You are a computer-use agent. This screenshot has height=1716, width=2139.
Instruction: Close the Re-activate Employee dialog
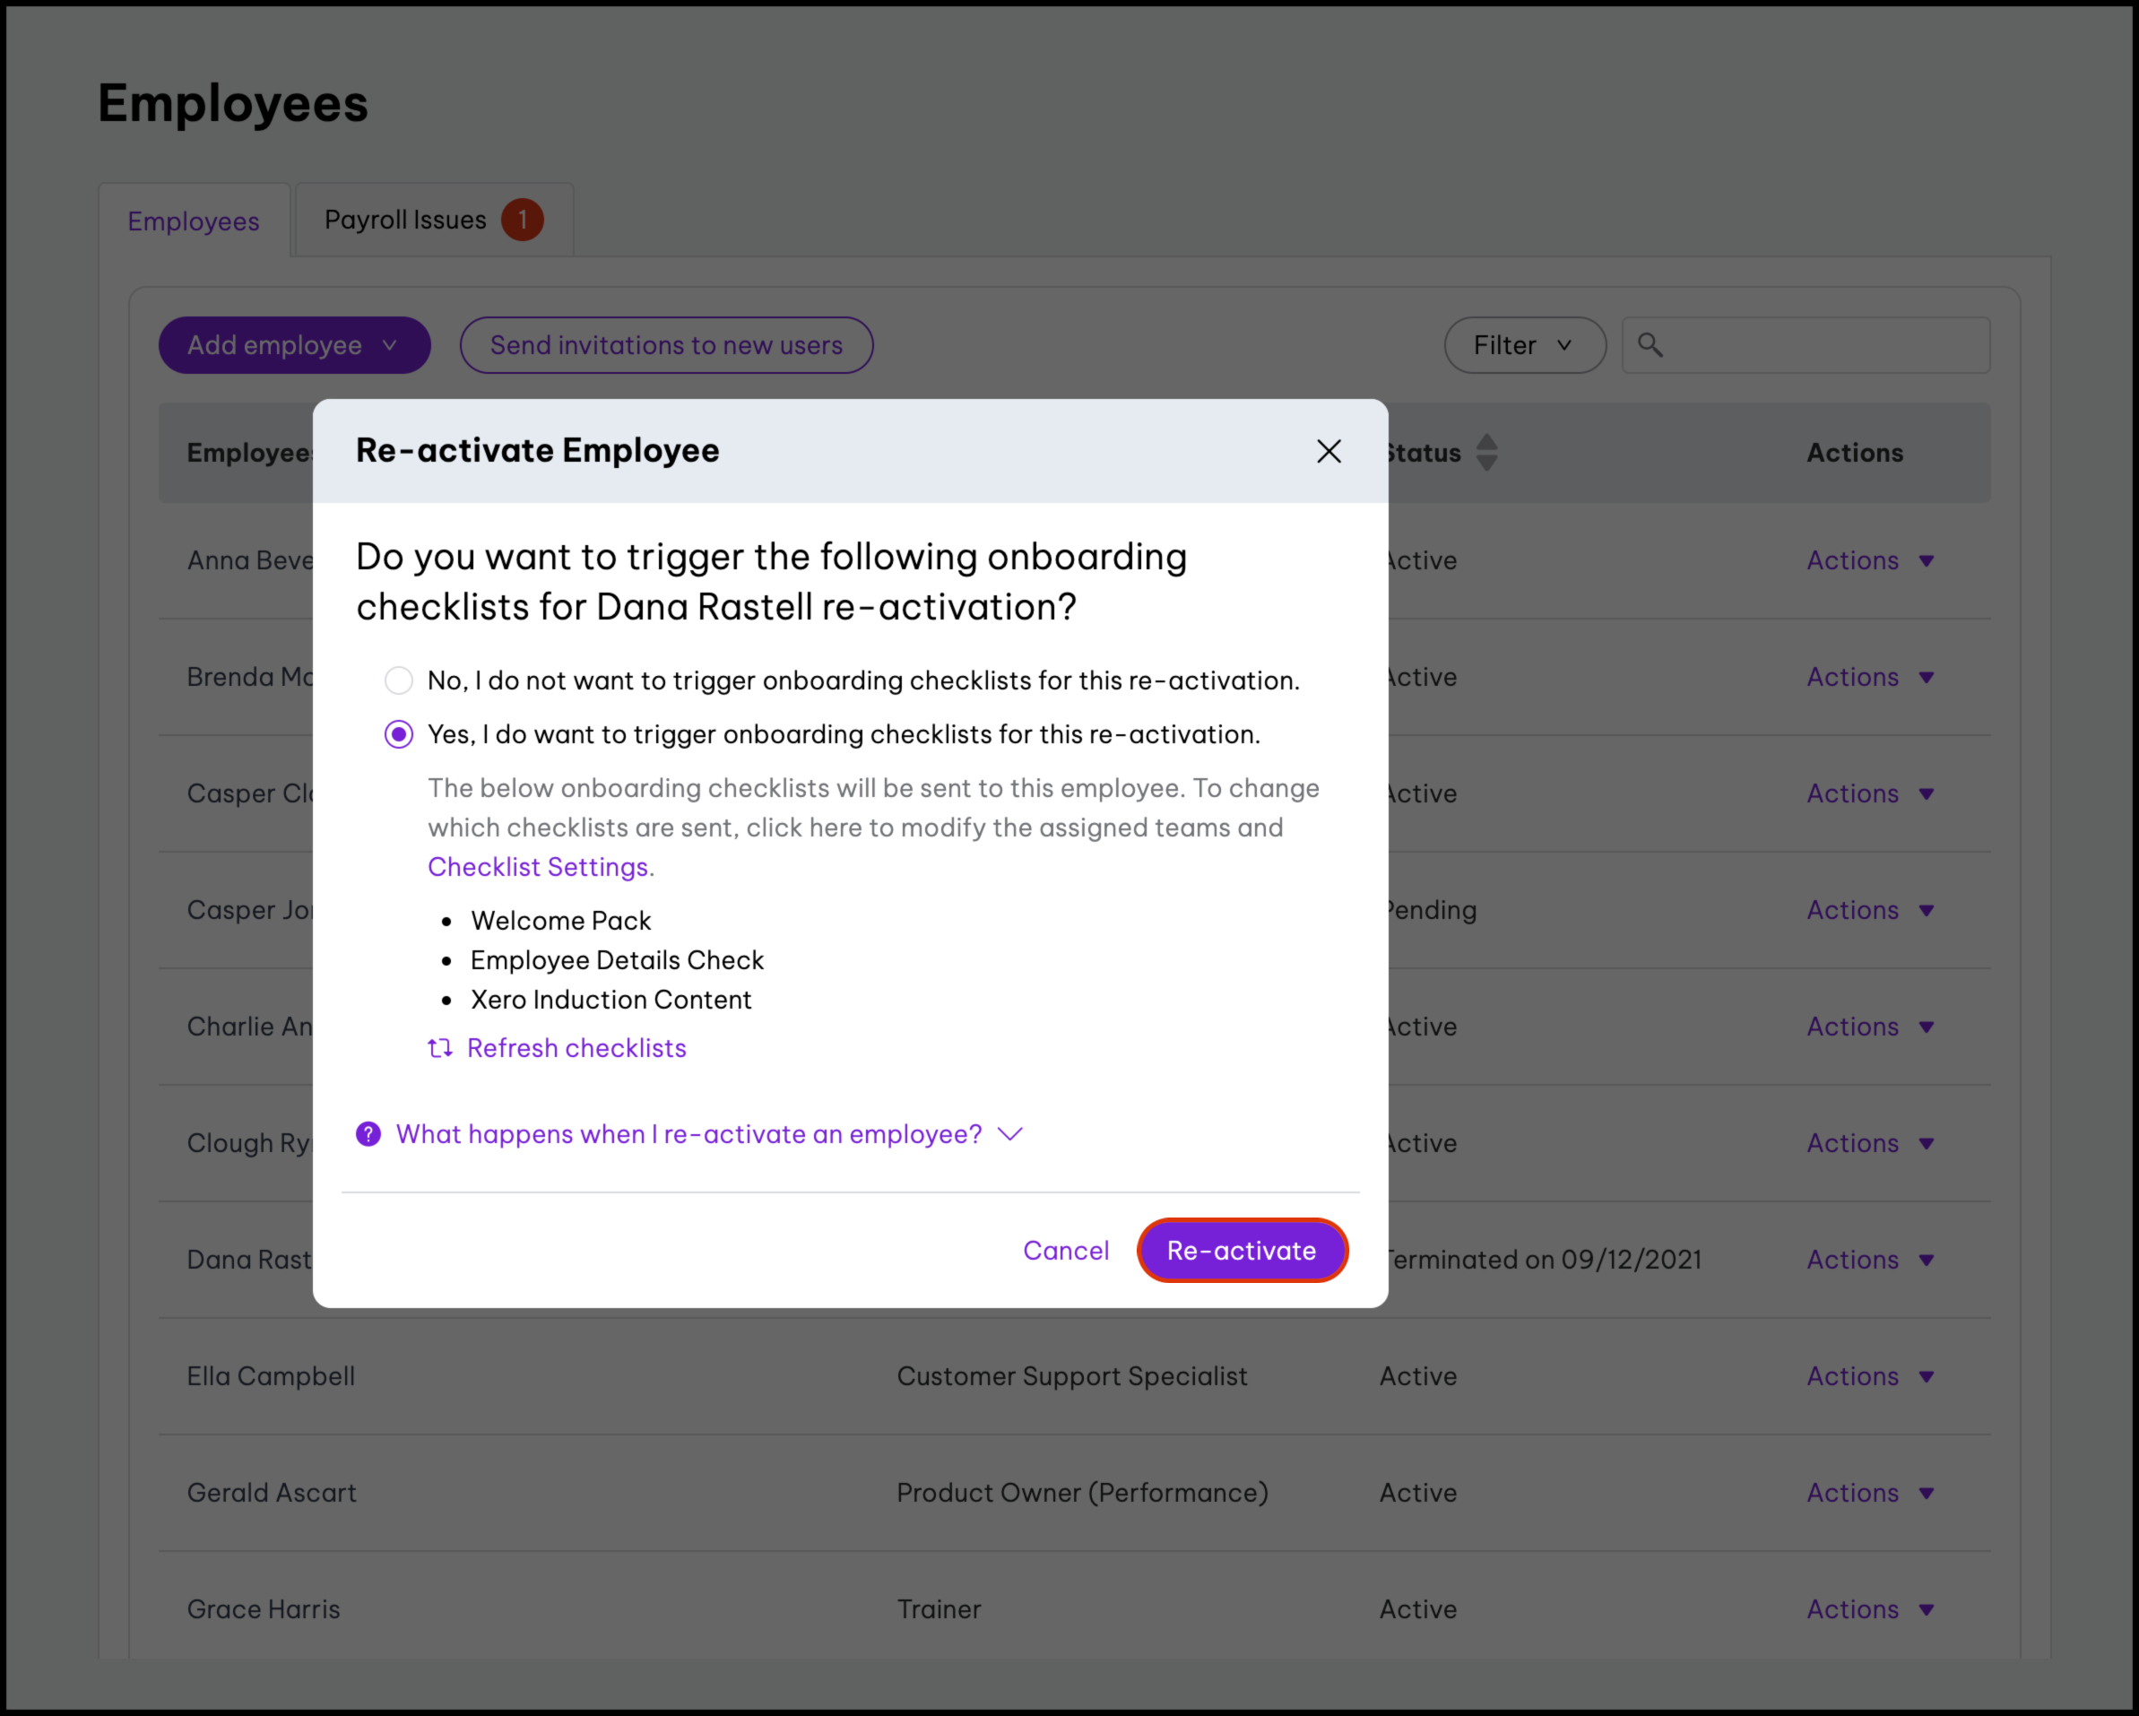[1329, 452]
